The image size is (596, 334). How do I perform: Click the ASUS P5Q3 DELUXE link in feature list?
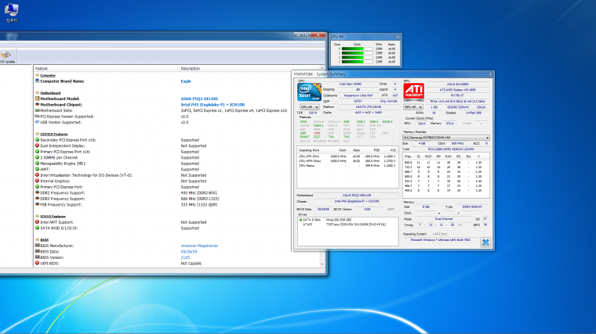199,99
